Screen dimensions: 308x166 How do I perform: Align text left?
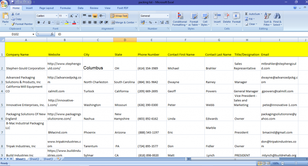click(84, 22)
